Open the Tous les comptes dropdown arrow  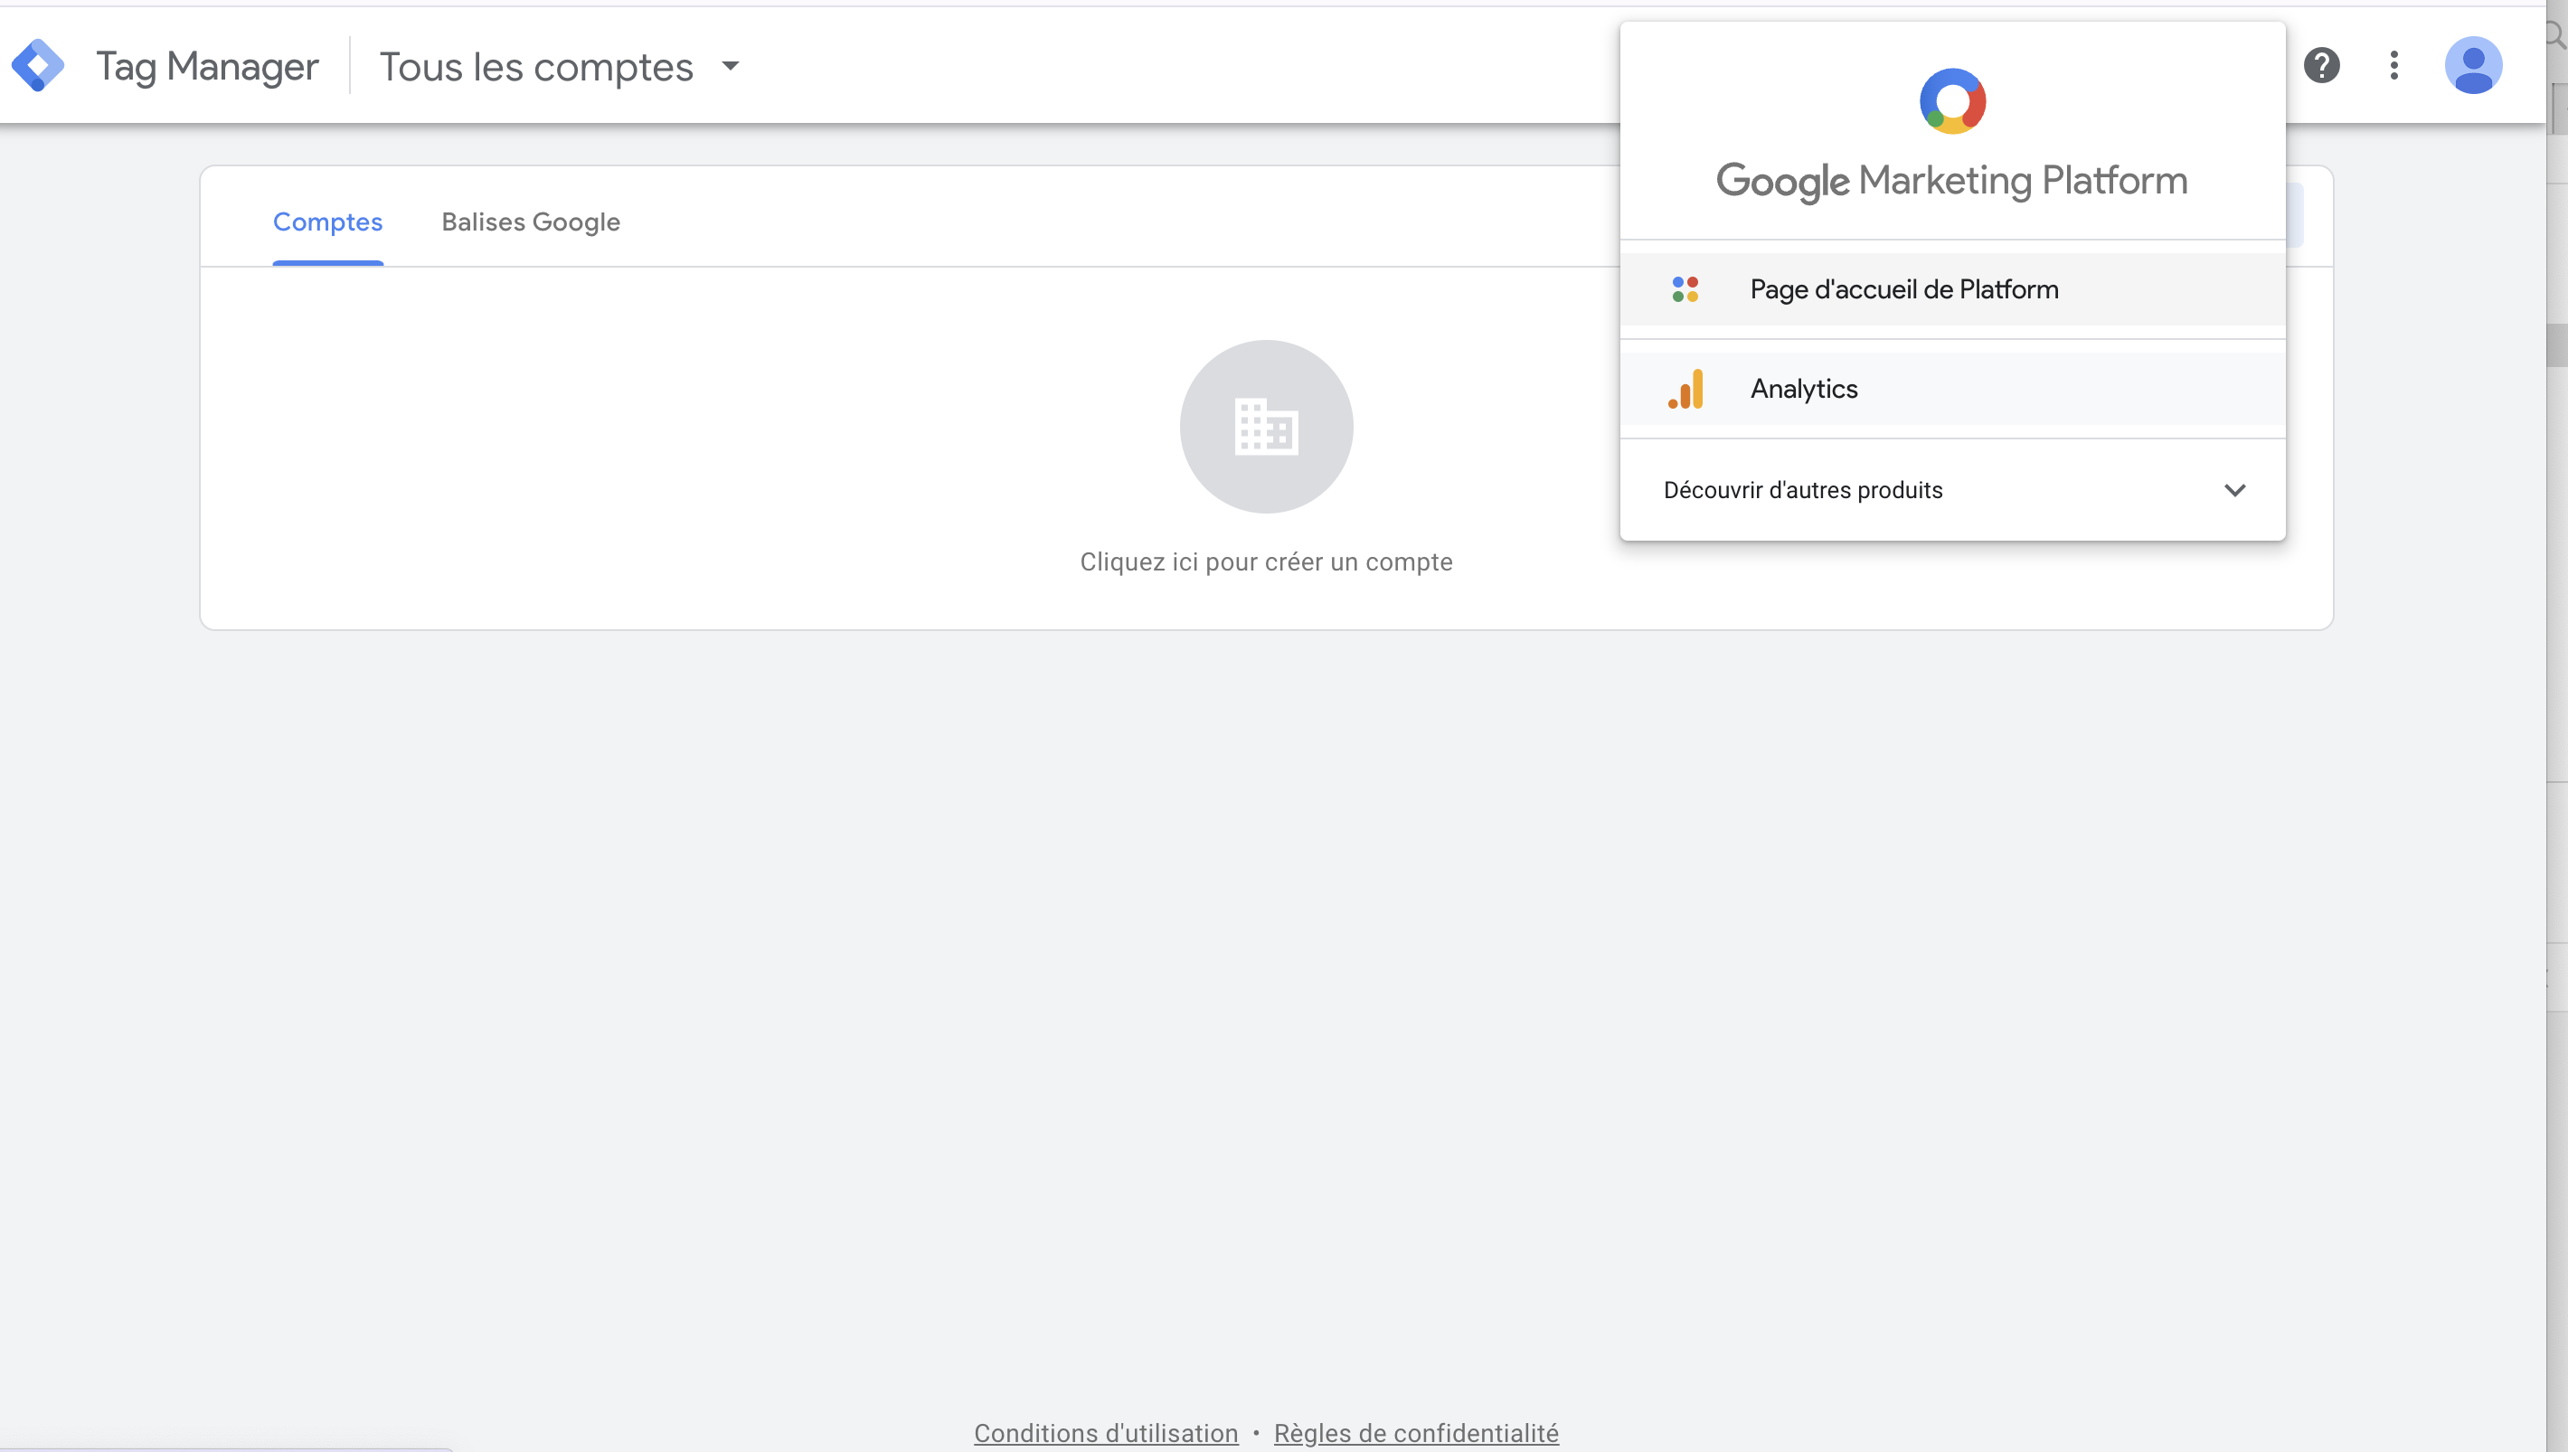coord(731,67)
